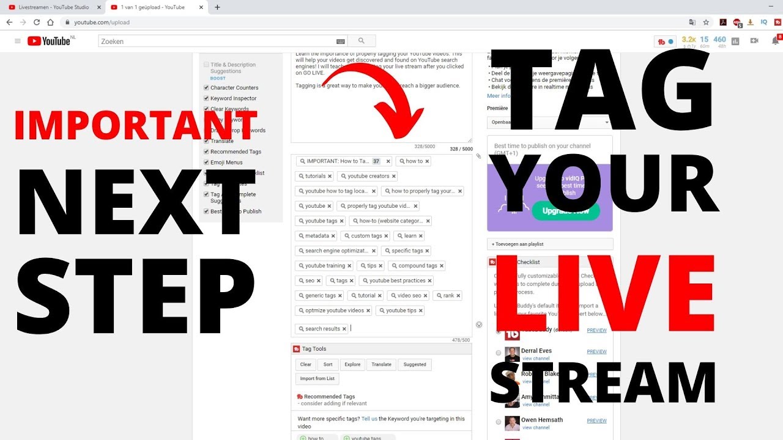Remove the 'search results' tag
Viewport: 783px width, 440px height.
pyautogui.click(x=344, y=329)
